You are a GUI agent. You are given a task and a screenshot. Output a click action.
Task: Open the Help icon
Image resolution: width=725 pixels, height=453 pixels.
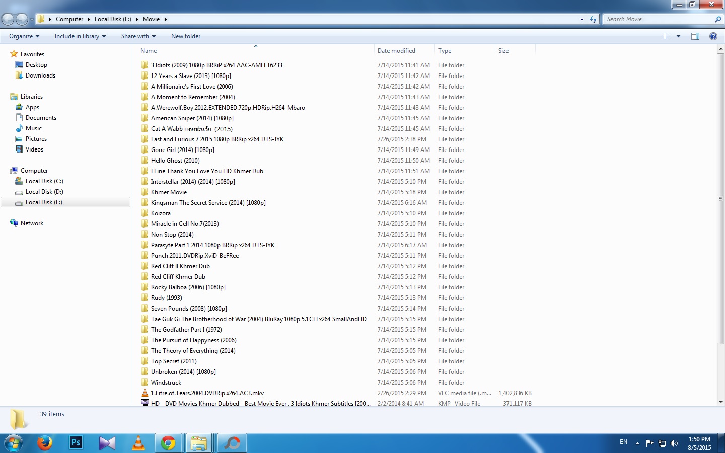pyautogui.click(x=713, y=36)
